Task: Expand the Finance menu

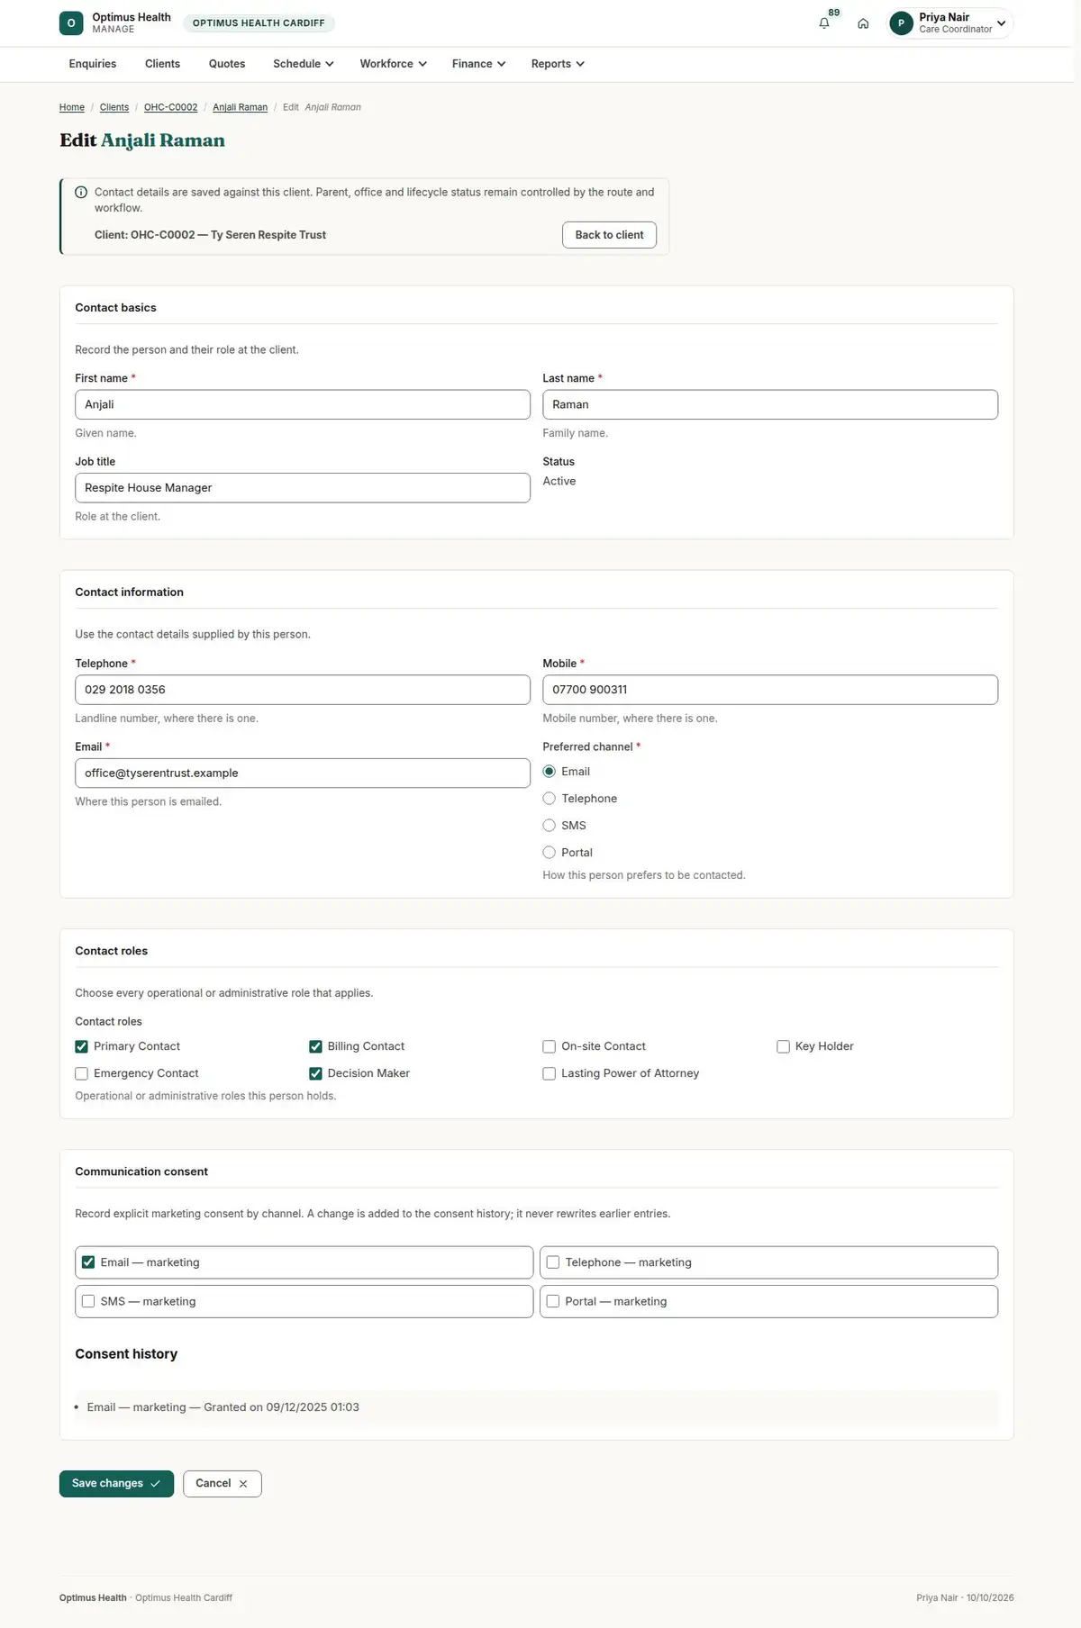Action: 478,64
